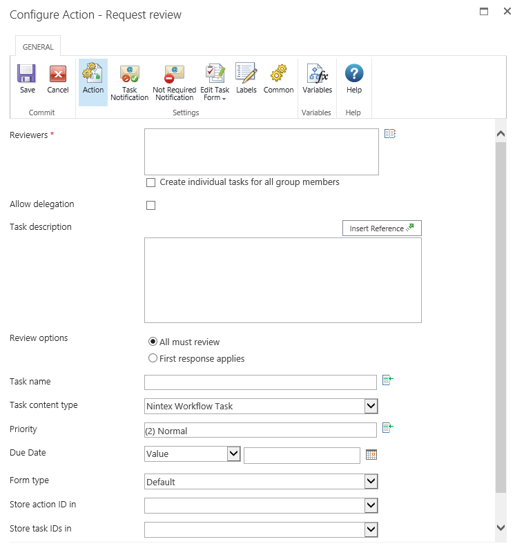Open the address book beside Reviewers
The image size is (515, 546).
click(389, 134)
